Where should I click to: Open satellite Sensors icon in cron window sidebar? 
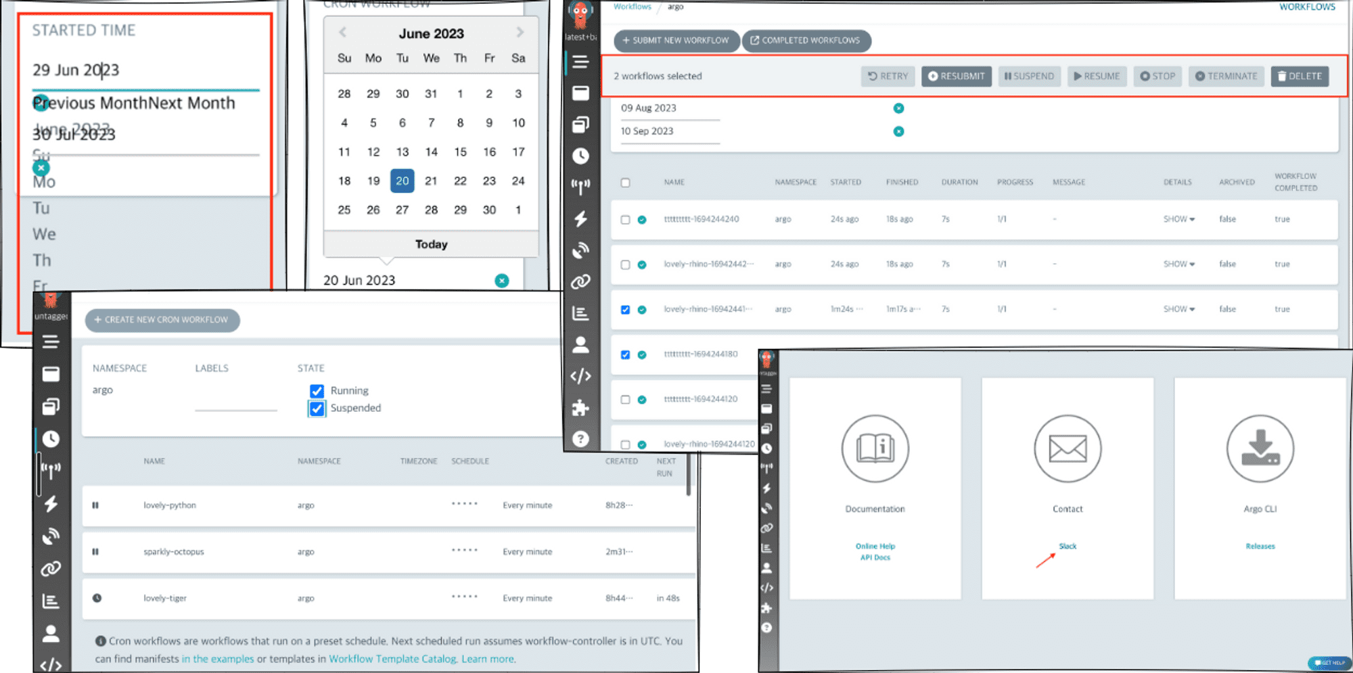(51, 536)
